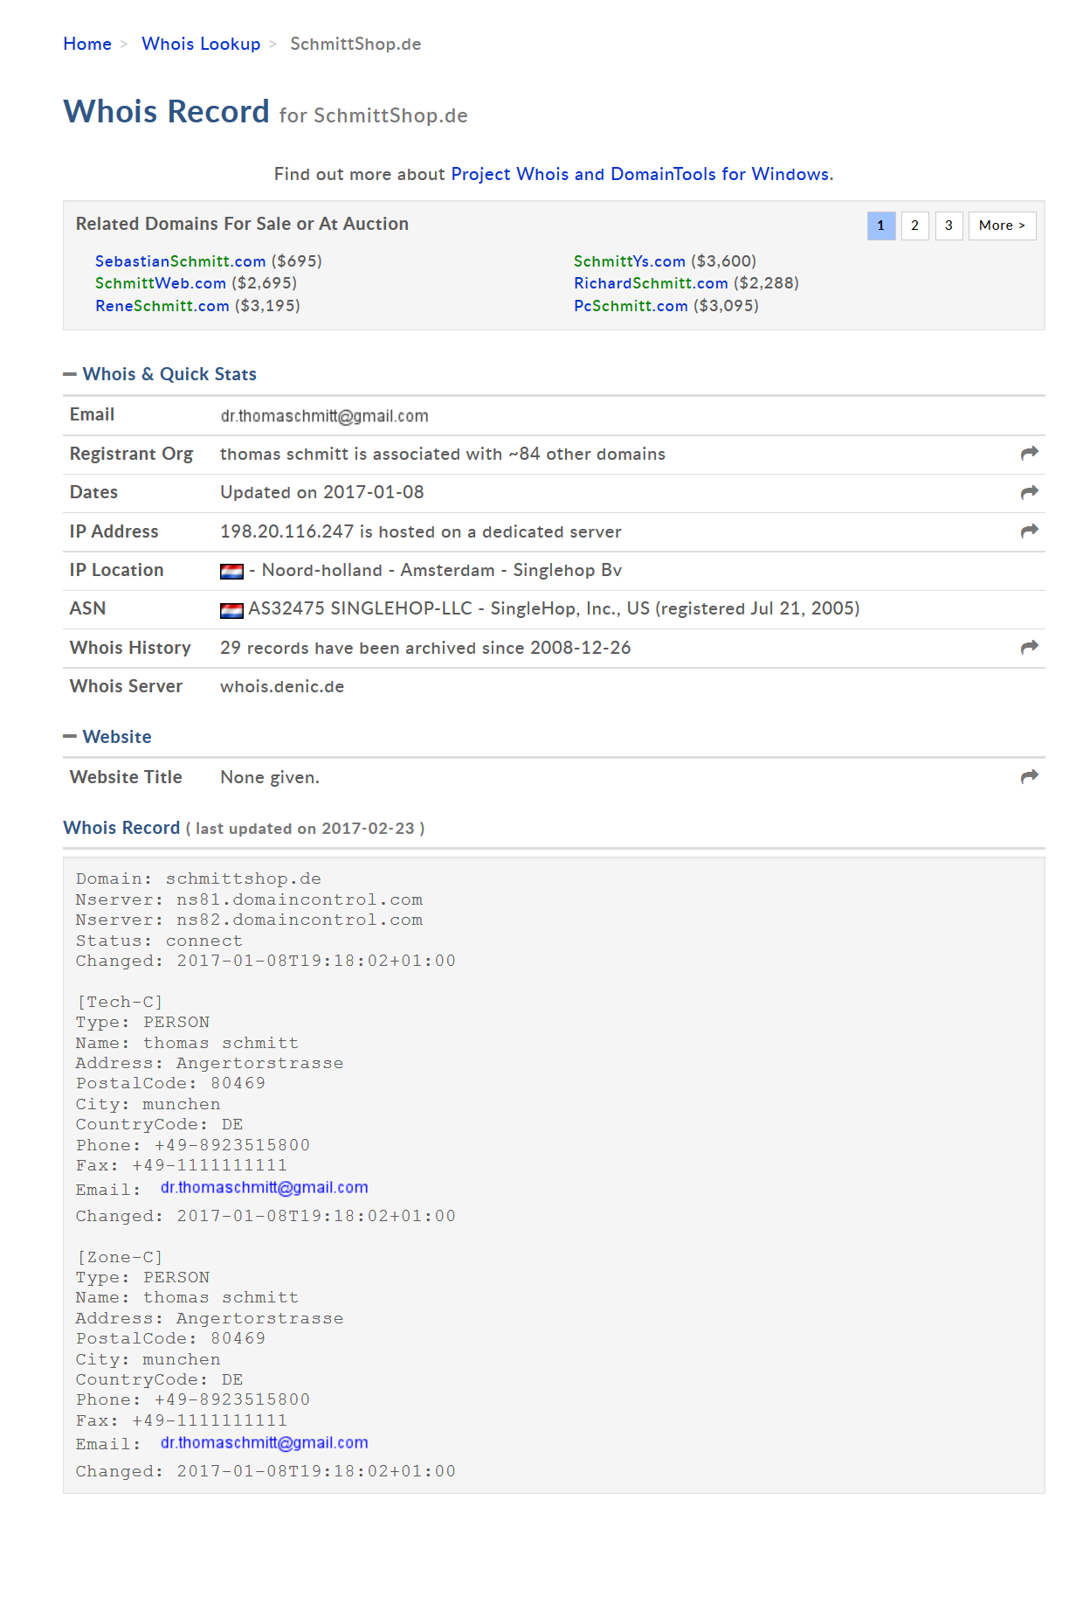The image size is (1076, 1611).
Task: Open PcSchmitt.com domain listing
Action: [x=631, y=306]
